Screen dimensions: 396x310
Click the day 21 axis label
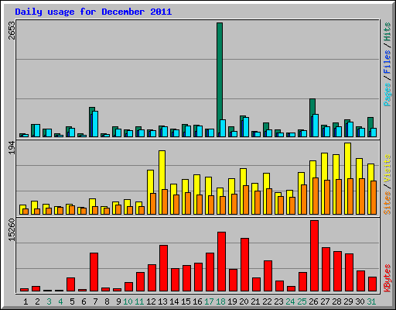255,301
